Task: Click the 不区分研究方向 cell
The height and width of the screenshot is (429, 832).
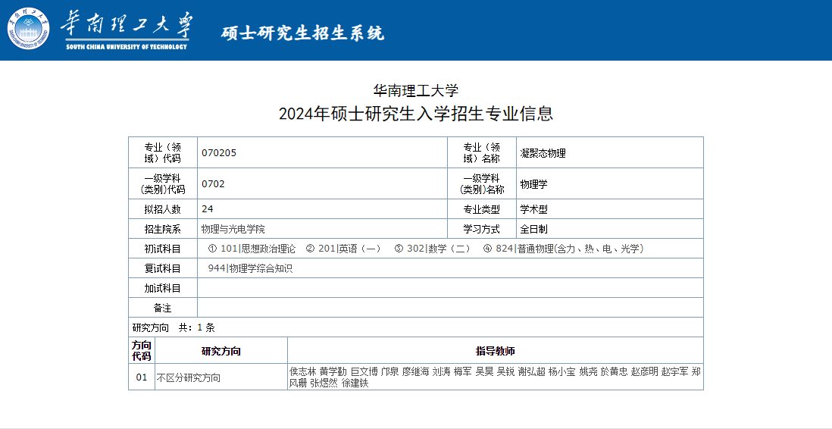Action: (221, 377)
